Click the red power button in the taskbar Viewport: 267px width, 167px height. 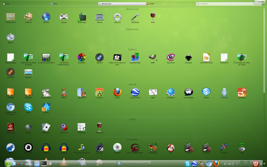pos(255,164)
